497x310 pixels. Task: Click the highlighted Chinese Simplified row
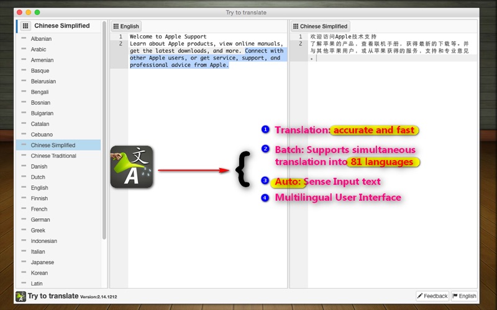tap(58, 145)
